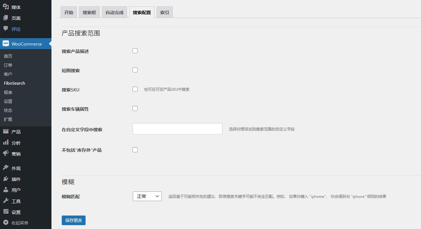Click the 页面 pages icon
The image size is (421, 229).
click(6, 18)
